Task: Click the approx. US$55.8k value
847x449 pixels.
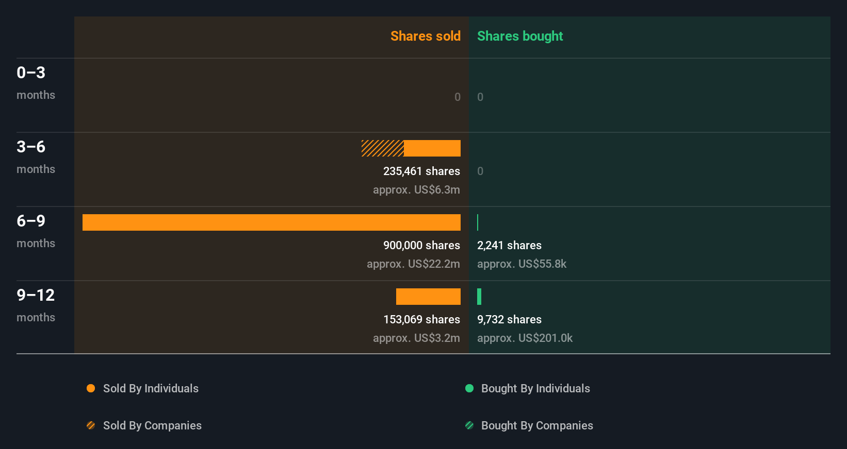Action: point(522,264)
